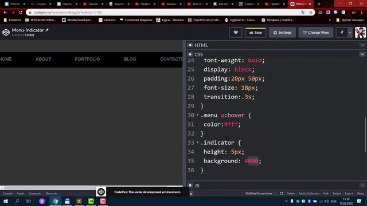Close the CodePen ad banner
The height and width of the screenshot is (206, 367).
click(191, 193)
